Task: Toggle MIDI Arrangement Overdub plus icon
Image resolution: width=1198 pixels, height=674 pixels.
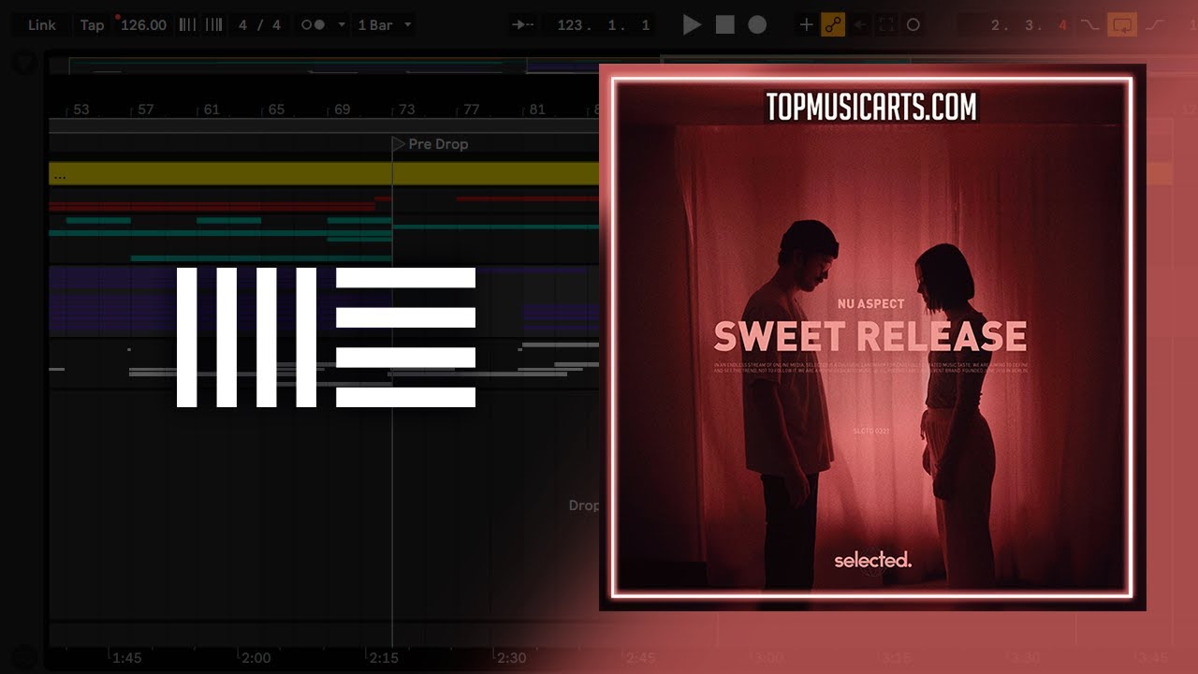Action: (806, 25)
